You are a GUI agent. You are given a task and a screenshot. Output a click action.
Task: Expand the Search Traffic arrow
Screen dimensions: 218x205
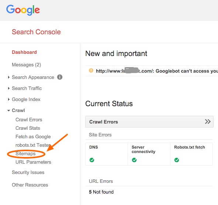tap(9, 88)
